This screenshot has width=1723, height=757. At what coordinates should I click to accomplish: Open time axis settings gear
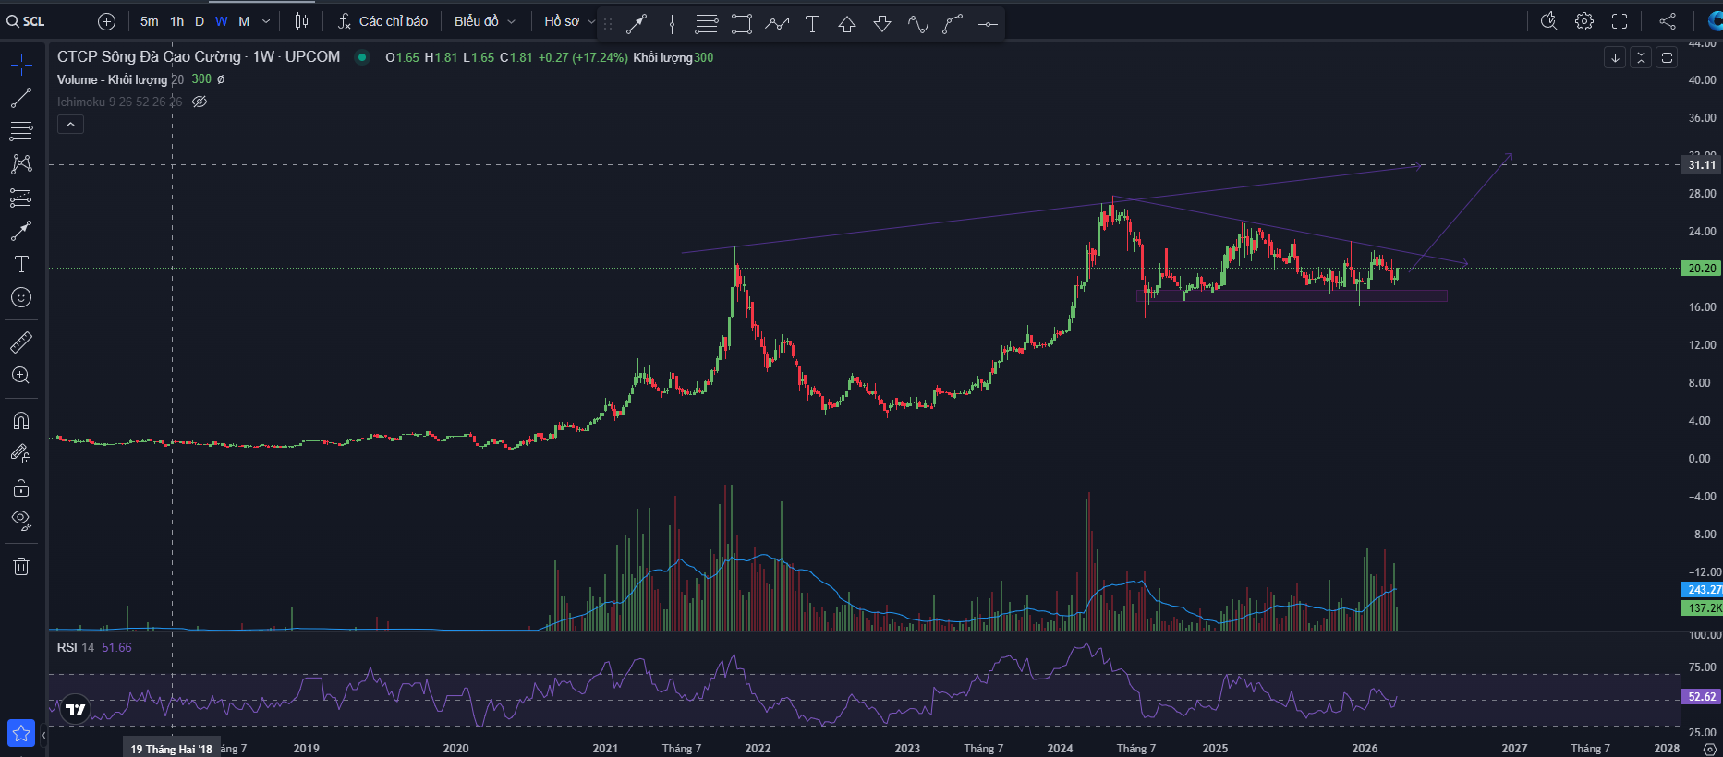(1710, 749)
